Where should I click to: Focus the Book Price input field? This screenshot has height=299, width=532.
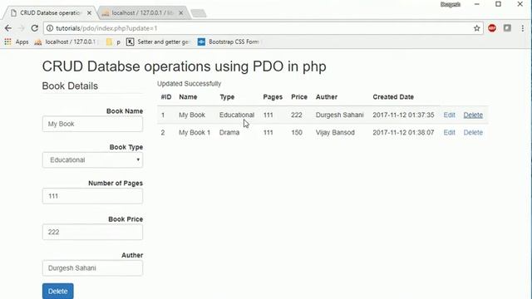click(92, 233)
